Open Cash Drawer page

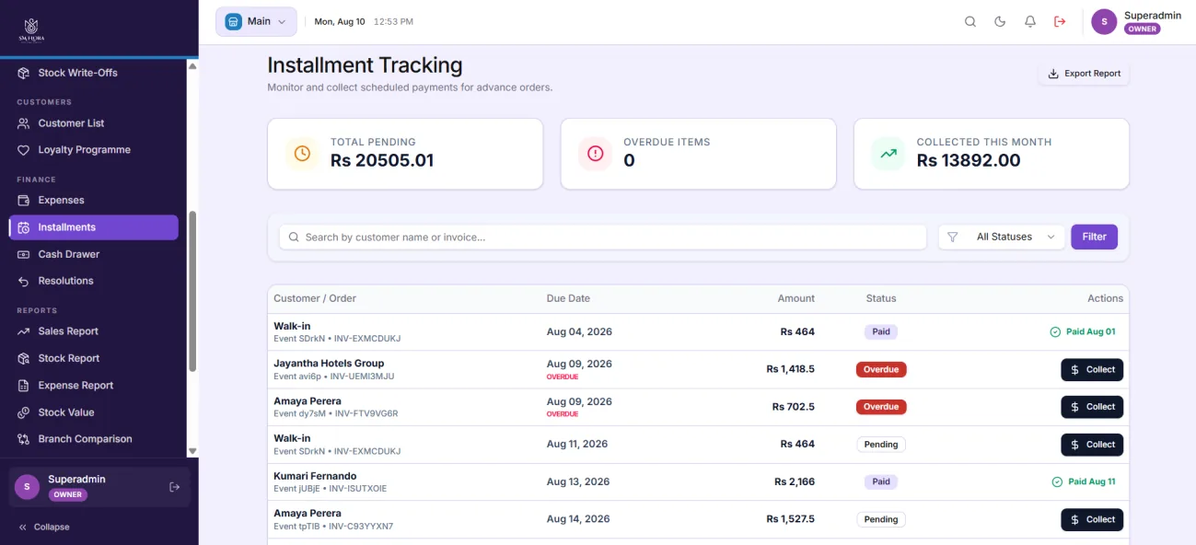point(93,254)
